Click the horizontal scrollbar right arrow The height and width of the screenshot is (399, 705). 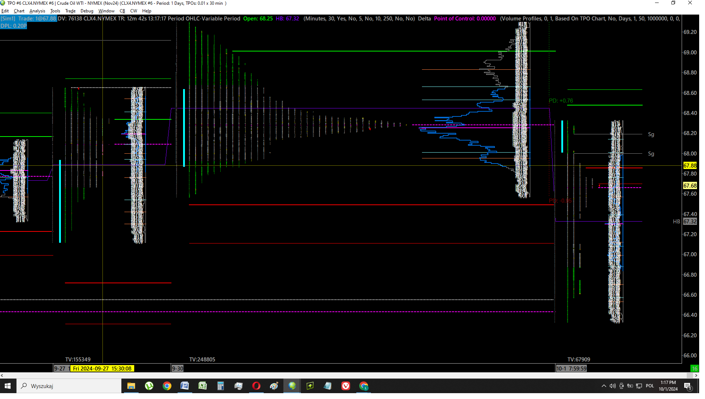[x=696, y=375]
